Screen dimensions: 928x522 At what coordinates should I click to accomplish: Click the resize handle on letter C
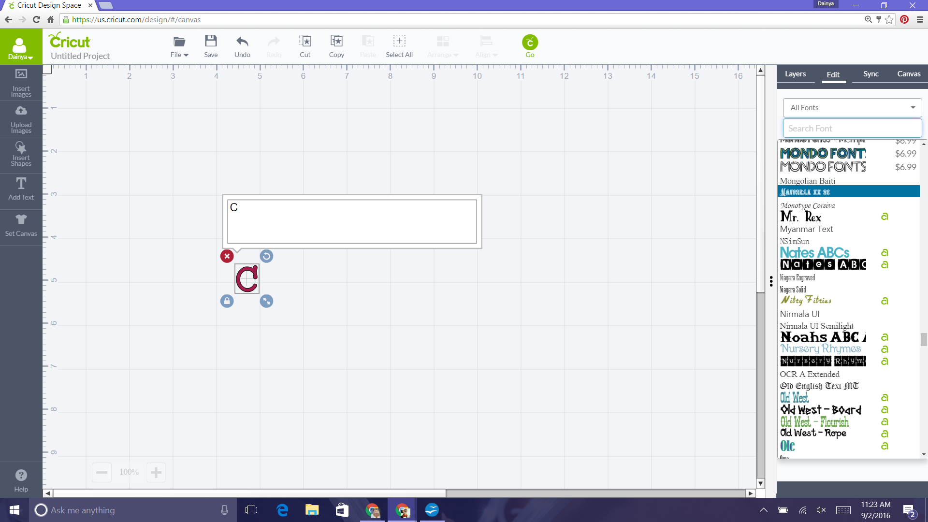[x=266, y=301]
